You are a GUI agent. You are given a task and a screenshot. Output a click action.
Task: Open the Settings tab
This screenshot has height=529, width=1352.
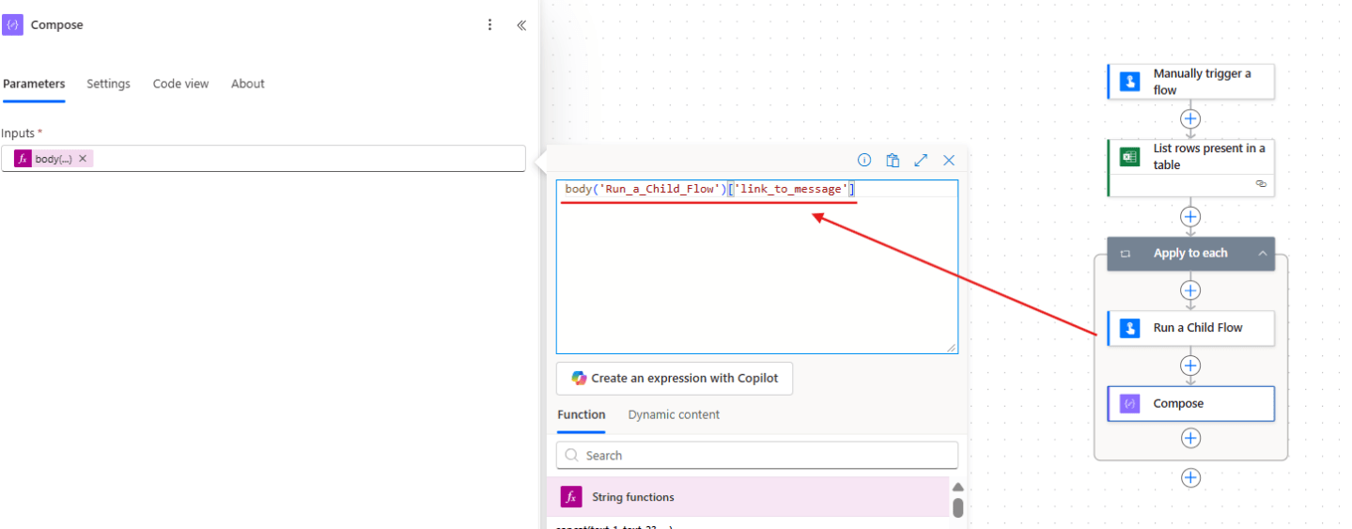[x=108, y=84]
